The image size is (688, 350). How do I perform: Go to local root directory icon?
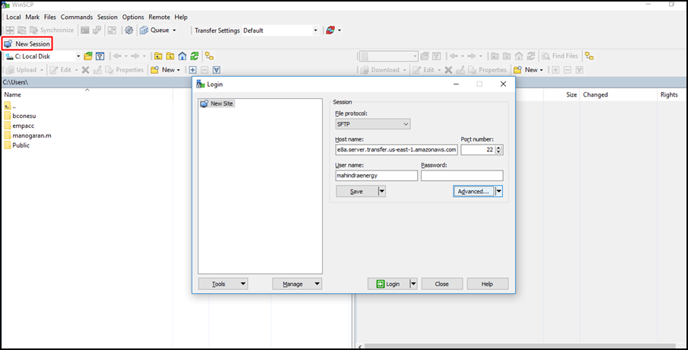pyautogui.click(x=170, y=56)
